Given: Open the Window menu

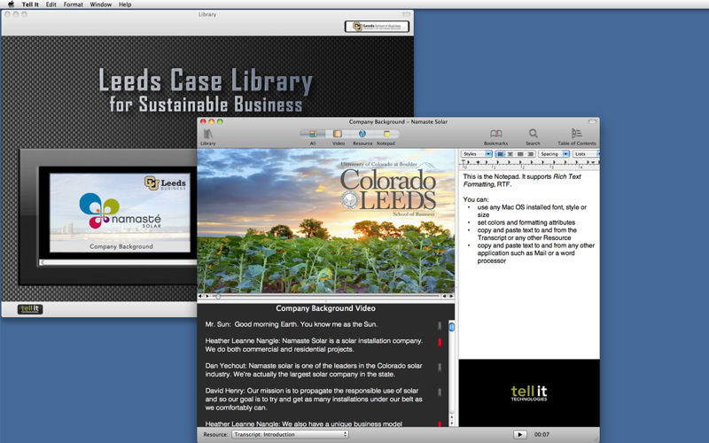Looking at the screenshot, I should coord(101,4).
